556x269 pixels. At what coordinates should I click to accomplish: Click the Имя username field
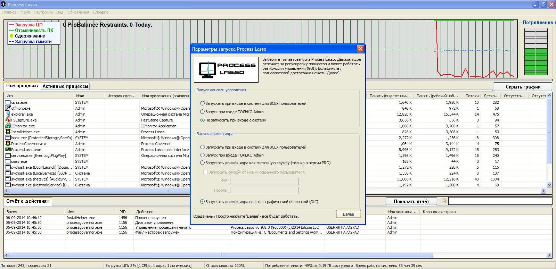[264, 181]
